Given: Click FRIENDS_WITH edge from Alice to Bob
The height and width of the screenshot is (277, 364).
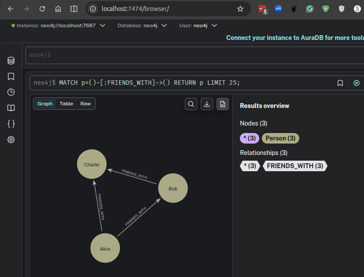Looking at the screenshot, I should coord(139,217).
